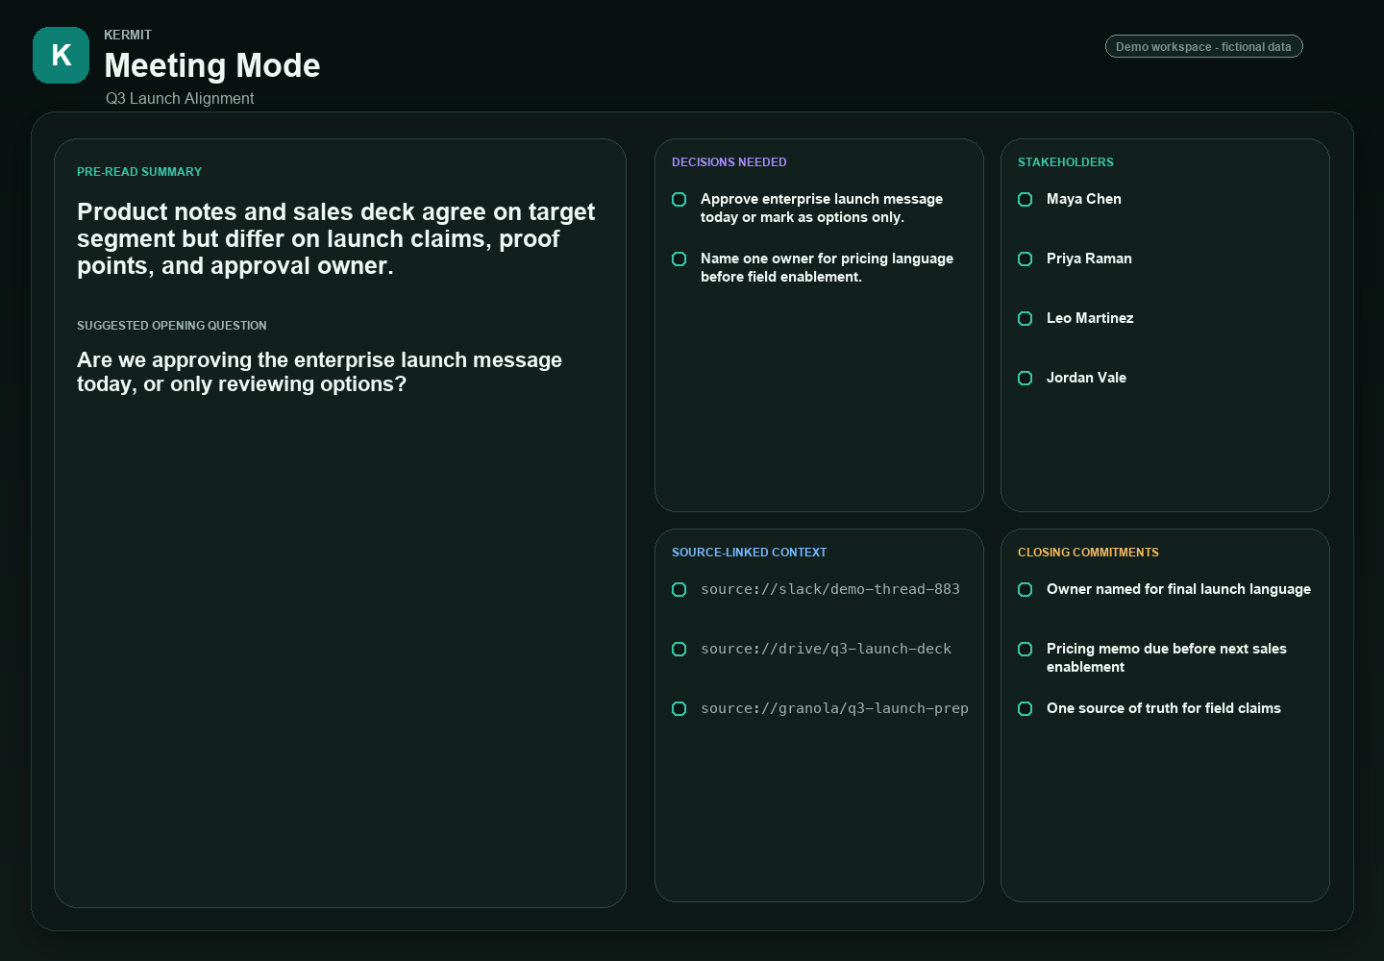Click the SUGGESTED OPENING QUESTION label
Viewport: 1384px width, 961px height.
[172, 326]
